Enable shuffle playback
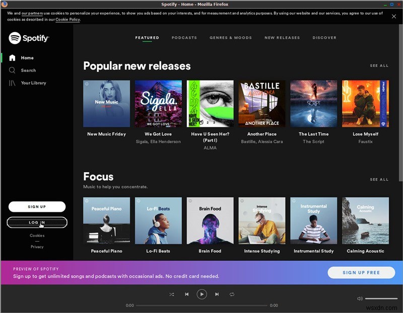 pyautogui.click(x=172, y=294)
